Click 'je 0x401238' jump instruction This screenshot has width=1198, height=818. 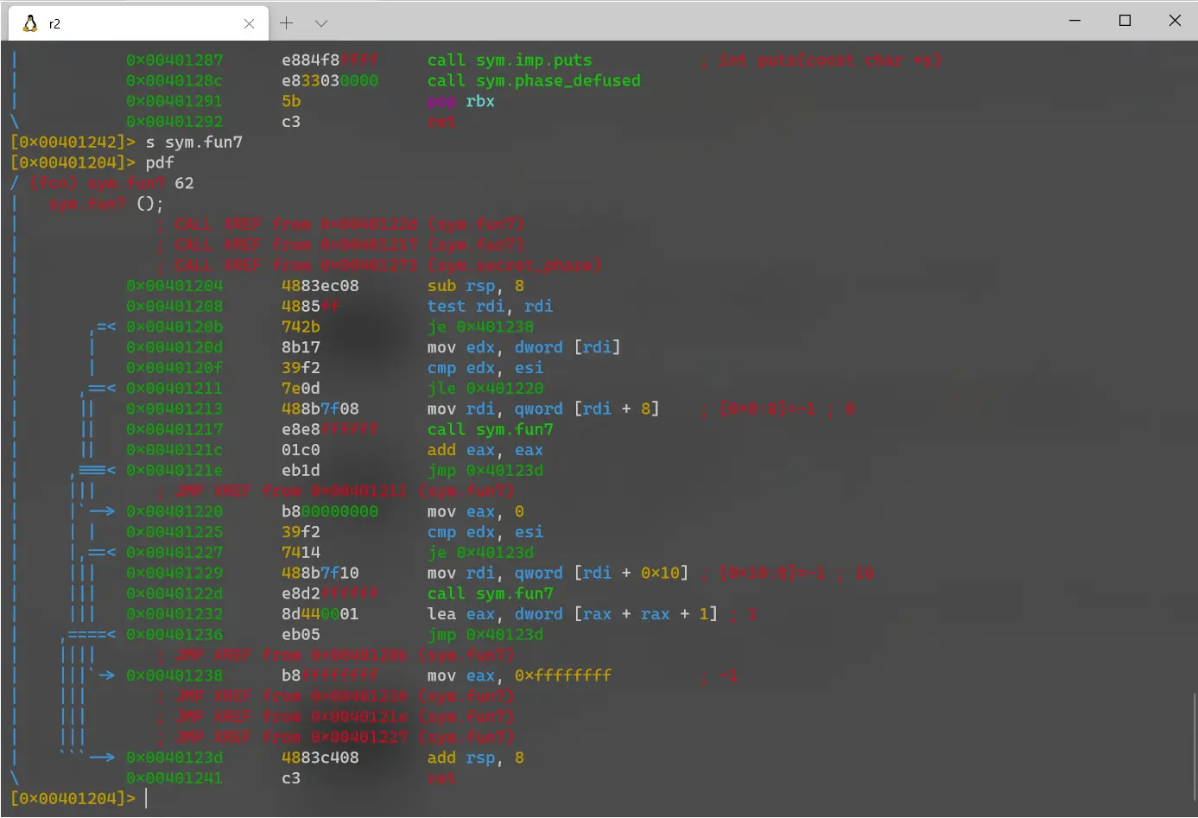(x=480, y=327)
